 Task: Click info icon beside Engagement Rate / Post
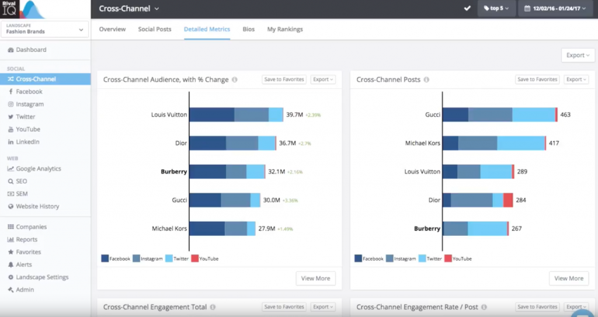pos(484,307)
